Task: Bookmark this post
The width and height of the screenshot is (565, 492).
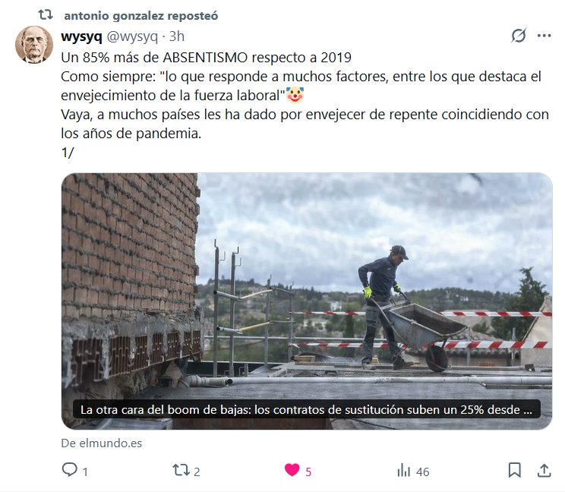Action: (514, 470)
